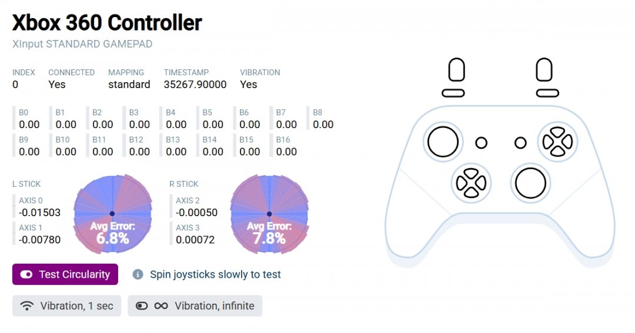Image resolution: width=635 pixels, height=333 pixels.
Task: Click the TIMESTAMP value
Action: click(195, 85)
